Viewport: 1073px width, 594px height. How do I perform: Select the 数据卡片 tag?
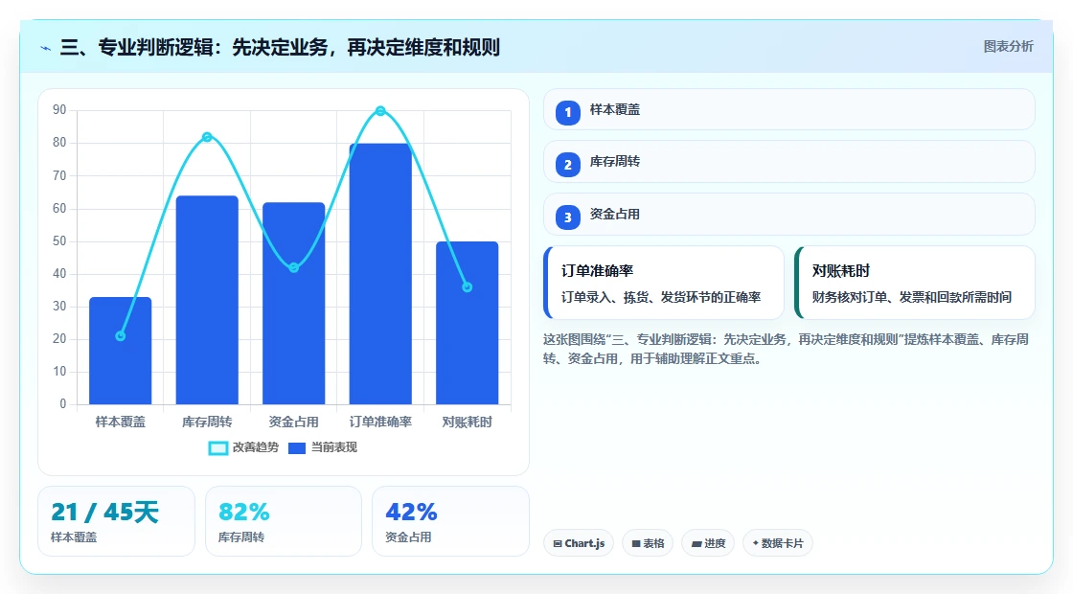777,543
